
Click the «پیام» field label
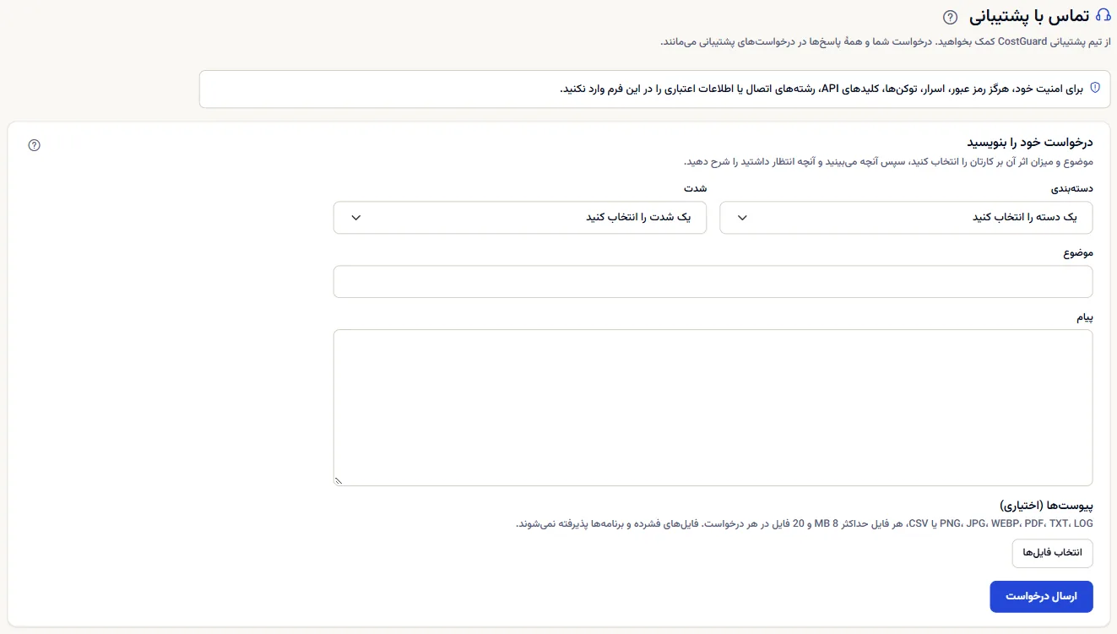click(x=1084, y=317)
